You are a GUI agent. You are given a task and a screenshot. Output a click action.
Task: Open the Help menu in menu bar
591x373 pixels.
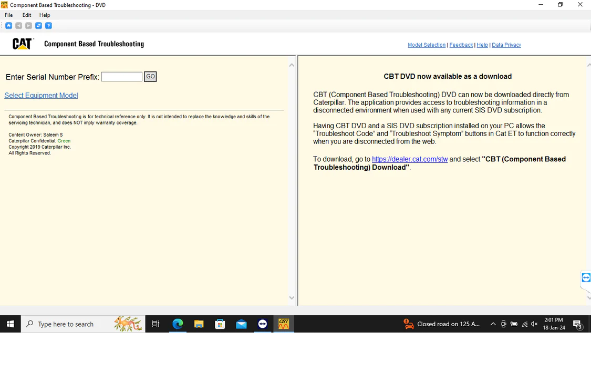point(45,15)
